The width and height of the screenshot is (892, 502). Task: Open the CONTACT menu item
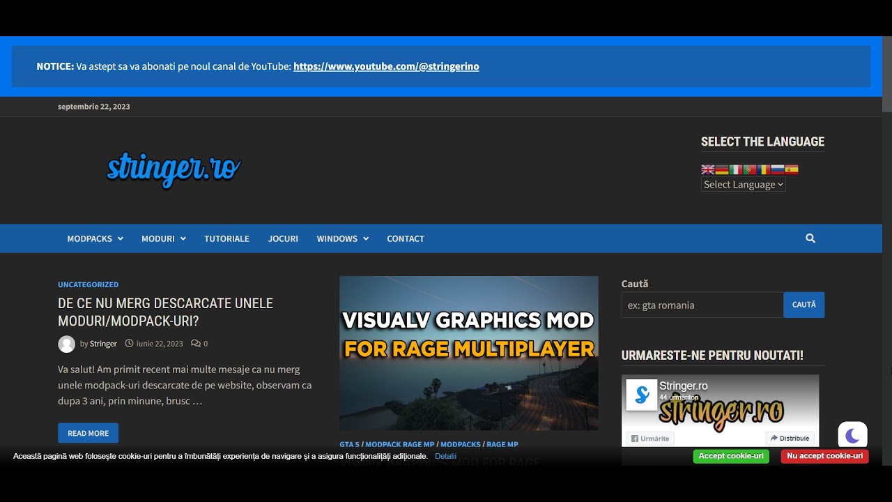tap(406, 238)
